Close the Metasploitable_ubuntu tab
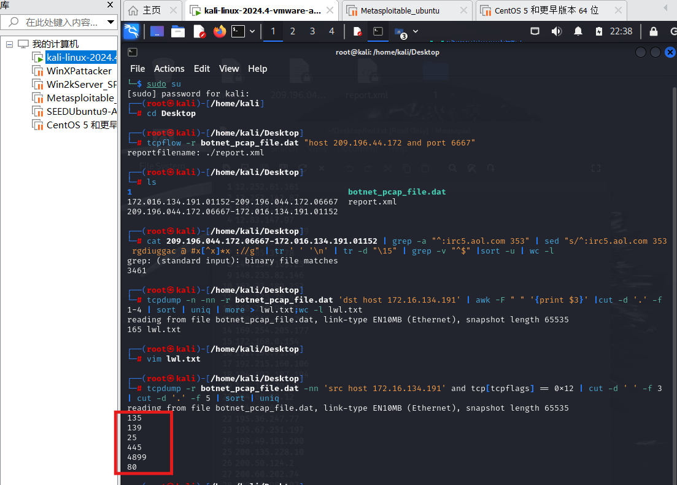Screen dimensions: 677x485 pos(463,10)
